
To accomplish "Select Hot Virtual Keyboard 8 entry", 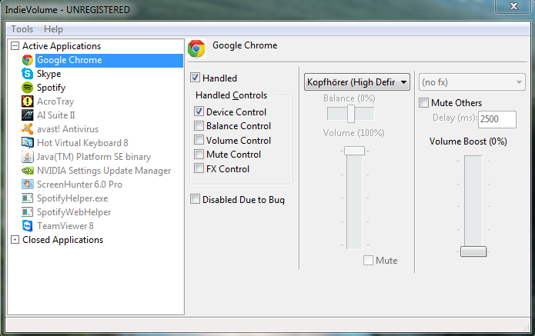I will (82, 143).
